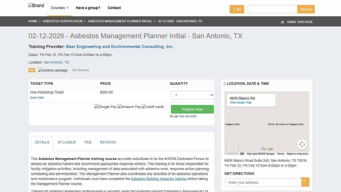Click the Brand logo in the header
Viewport: 341px width, 192px height.
tap(36, 5)
